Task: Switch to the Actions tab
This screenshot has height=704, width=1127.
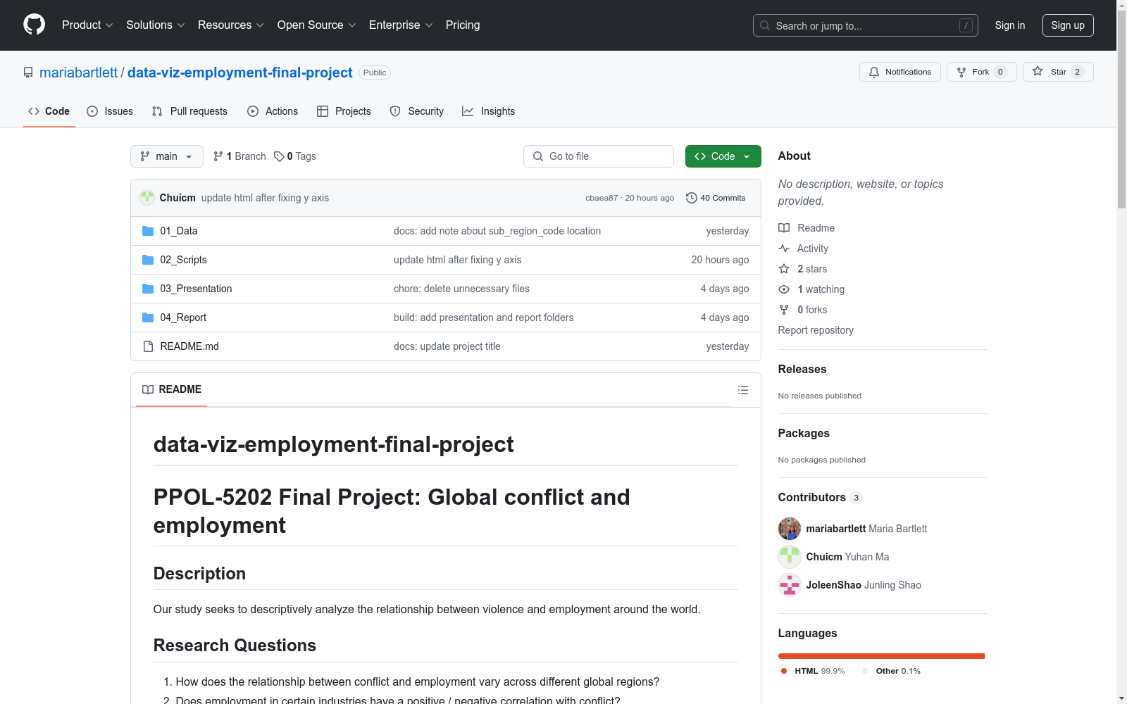Action: (273, 111)
